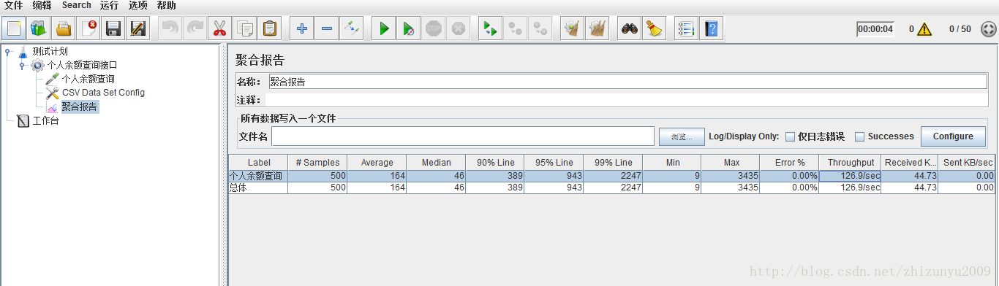This screenshot has width=999, height=286.
Task: Select 个人余额查询接口 thread group
Action: (82, 65)
